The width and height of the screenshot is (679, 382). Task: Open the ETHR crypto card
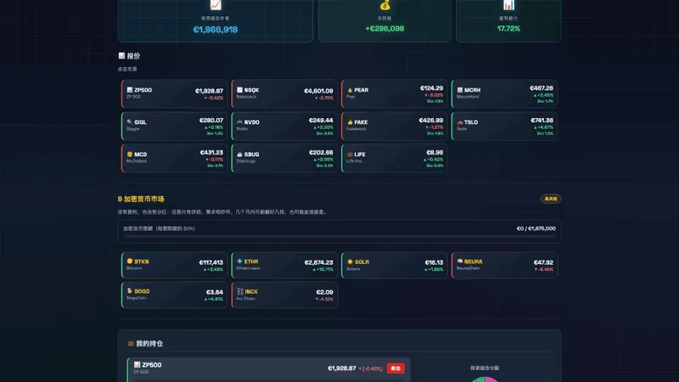284,265
